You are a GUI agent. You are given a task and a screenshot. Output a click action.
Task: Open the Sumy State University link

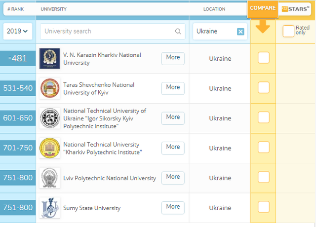click(91, 208)
